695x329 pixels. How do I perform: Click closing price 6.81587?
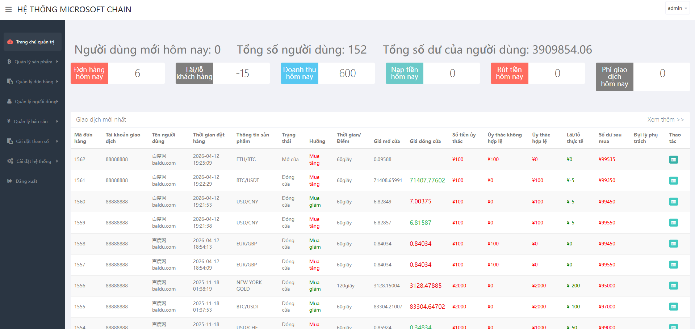[420, 223]
